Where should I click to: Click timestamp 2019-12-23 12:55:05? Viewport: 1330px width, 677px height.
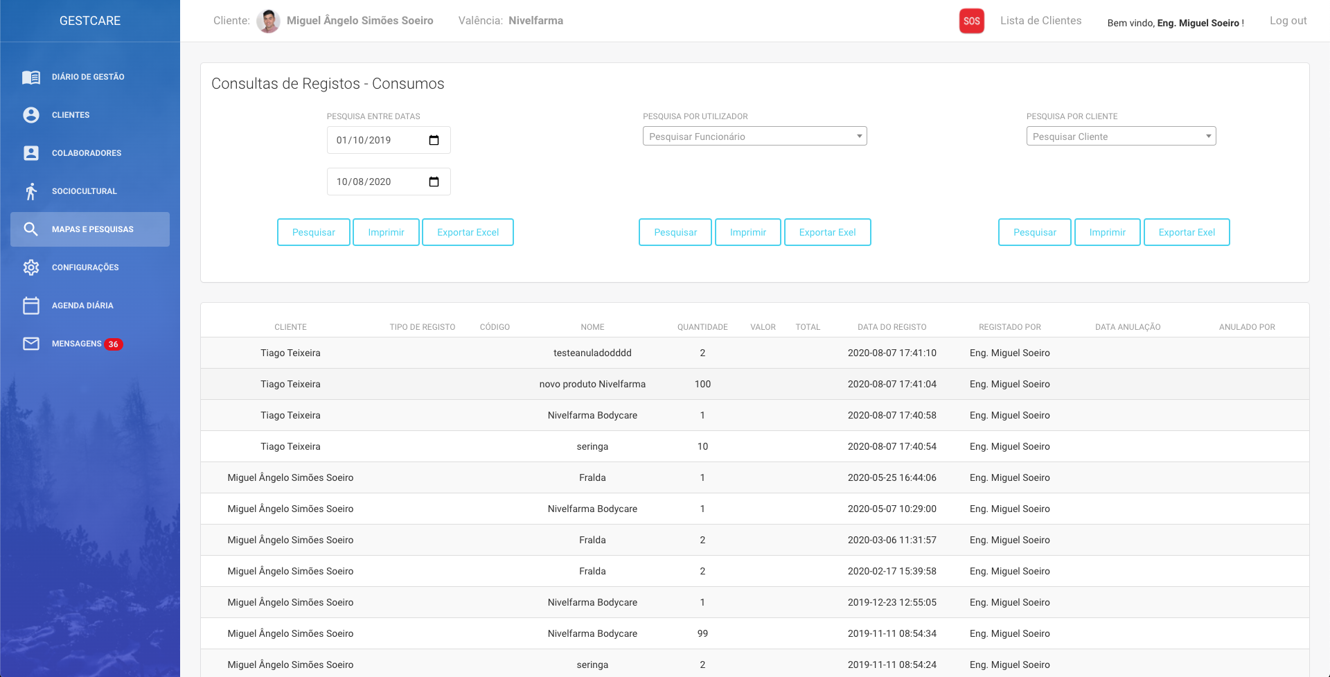(892, 602)
